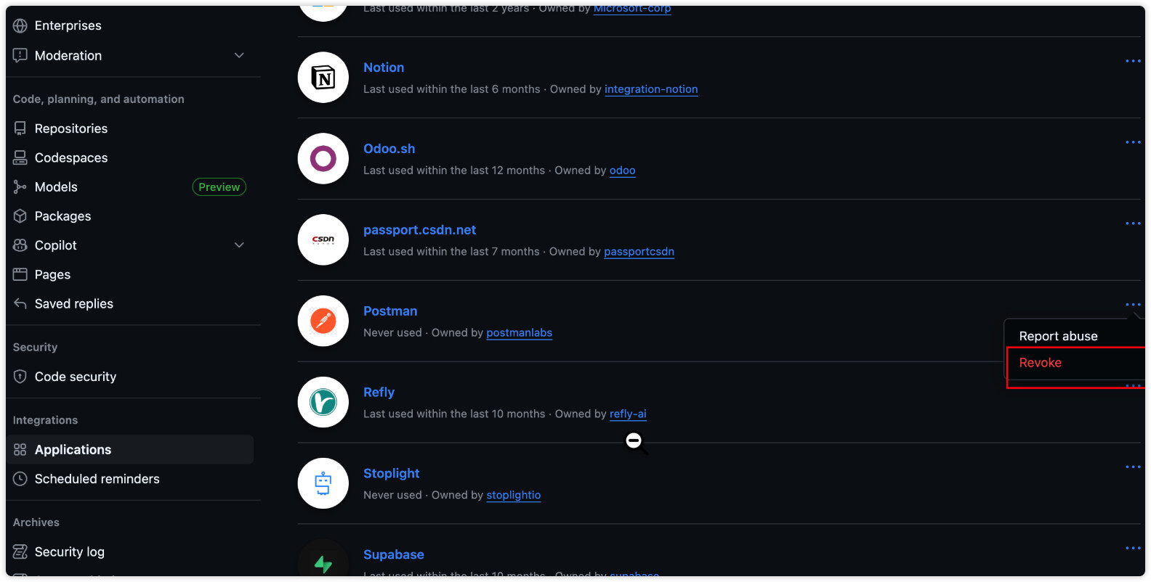Expand the Moderation section chevron
This screenshot has width=1151, height=582.
click(239, 56)
